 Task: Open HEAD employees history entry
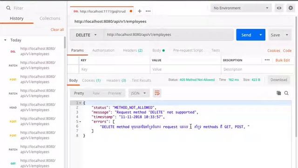33,107
